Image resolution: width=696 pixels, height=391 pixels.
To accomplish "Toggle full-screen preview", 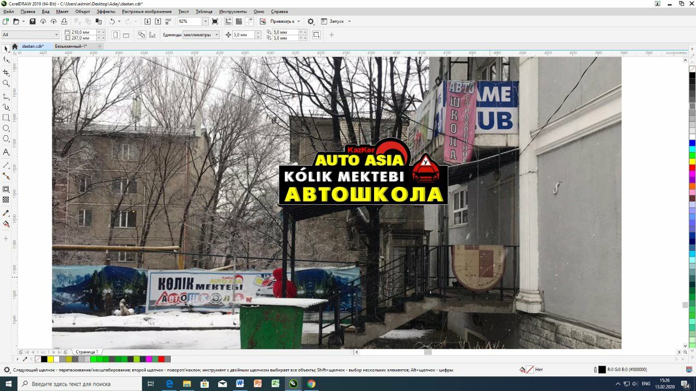I will [x=215, y=21].
